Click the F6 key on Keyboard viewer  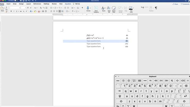(151, 81)
